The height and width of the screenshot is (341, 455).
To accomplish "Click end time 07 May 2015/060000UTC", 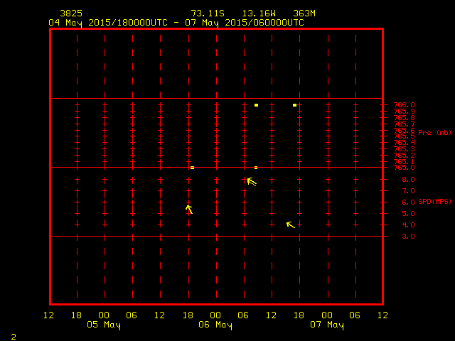I will click(245, 23).
